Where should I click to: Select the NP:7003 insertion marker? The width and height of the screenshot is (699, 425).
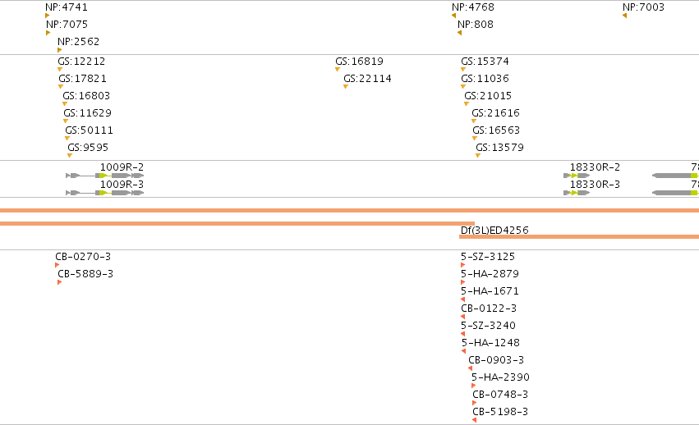[624, 16]
